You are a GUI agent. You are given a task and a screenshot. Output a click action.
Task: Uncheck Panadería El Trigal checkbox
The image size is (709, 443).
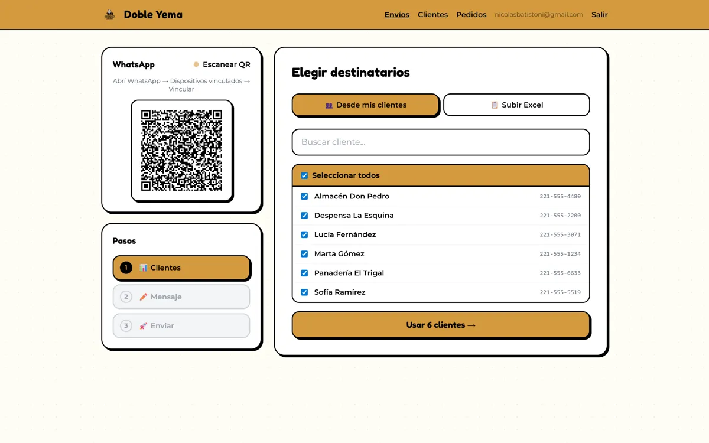(x=304, y=273)
